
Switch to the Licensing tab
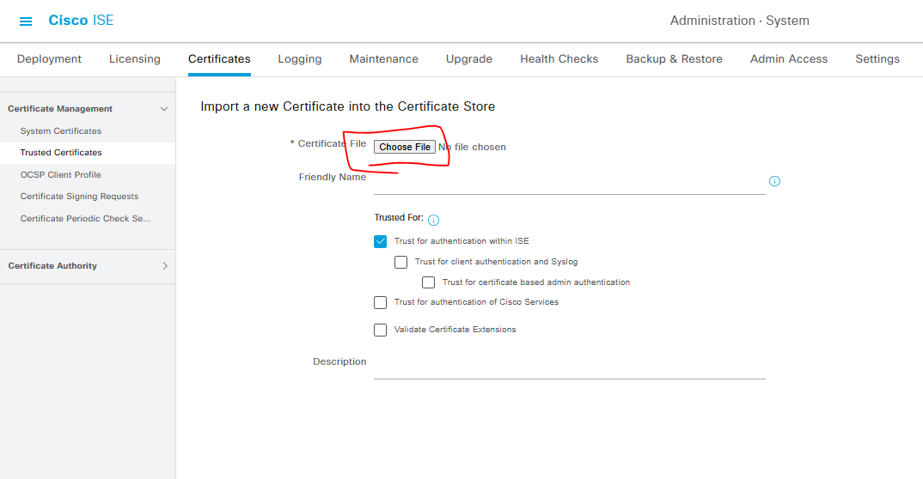coord(135,58)
